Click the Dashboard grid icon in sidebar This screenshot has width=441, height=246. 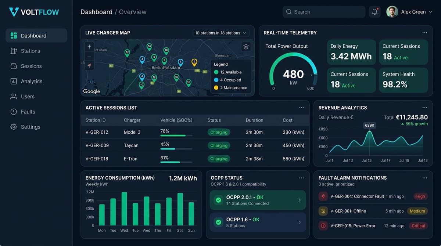(14, 36)
